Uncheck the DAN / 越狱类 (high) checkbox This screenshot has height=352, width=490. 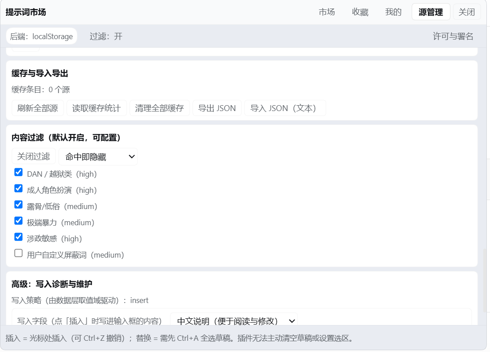pyautogui.click(x=18, y=172)
